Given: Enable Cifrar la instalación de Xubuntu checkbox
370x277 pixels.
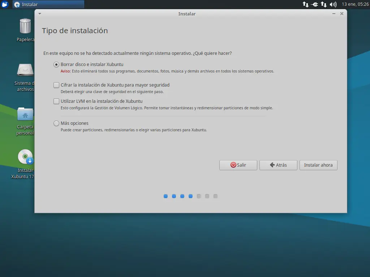Looking at the screenshot, I should pyautogui.click(x=56, y=85).
